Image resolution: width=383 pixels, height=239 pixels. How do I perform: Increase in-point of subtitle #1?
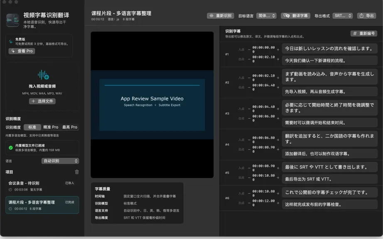[278, 49]
